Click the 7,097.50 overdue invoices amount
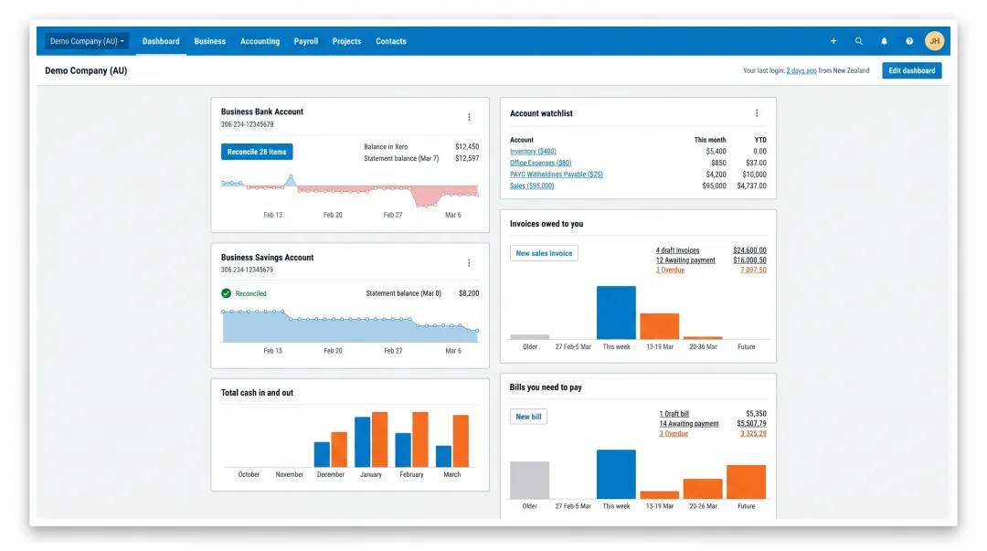 coord(753,270)
